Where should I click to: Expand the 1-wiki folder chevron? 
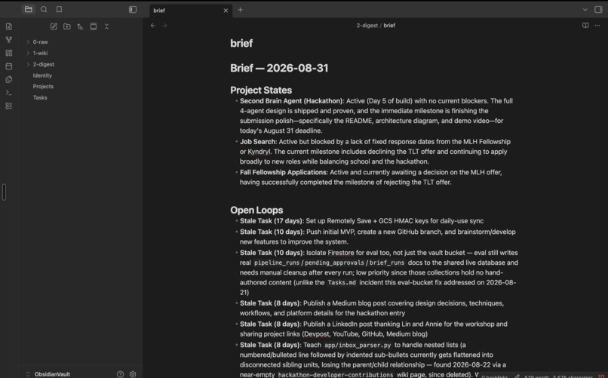click(28, 53)
